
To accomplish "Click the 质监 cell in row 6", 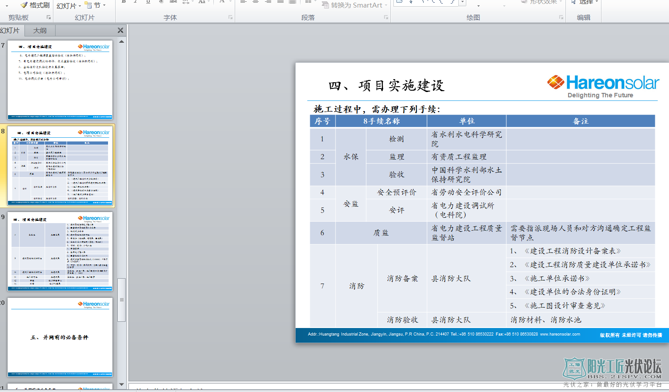I will coord(381,233).
